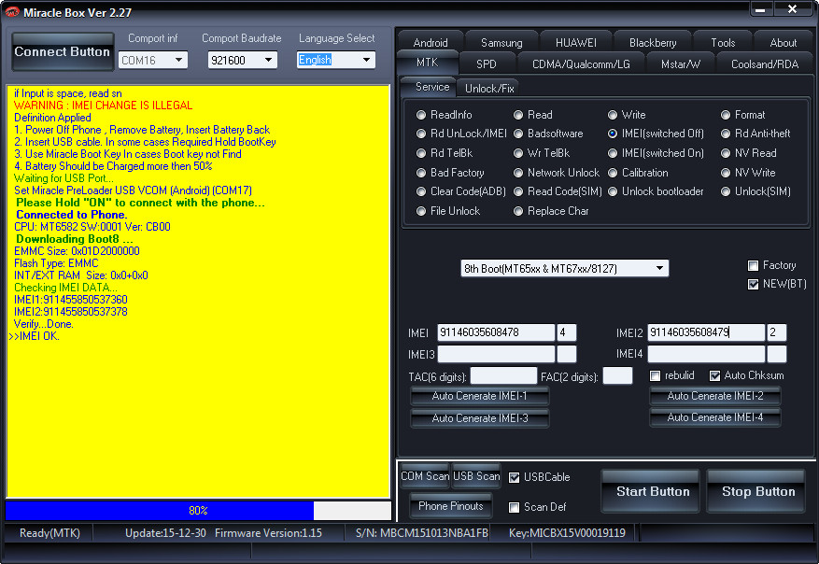Enable the Factory checkbox
This screenshot has height=564, width=819.
(x=753, y=266)
